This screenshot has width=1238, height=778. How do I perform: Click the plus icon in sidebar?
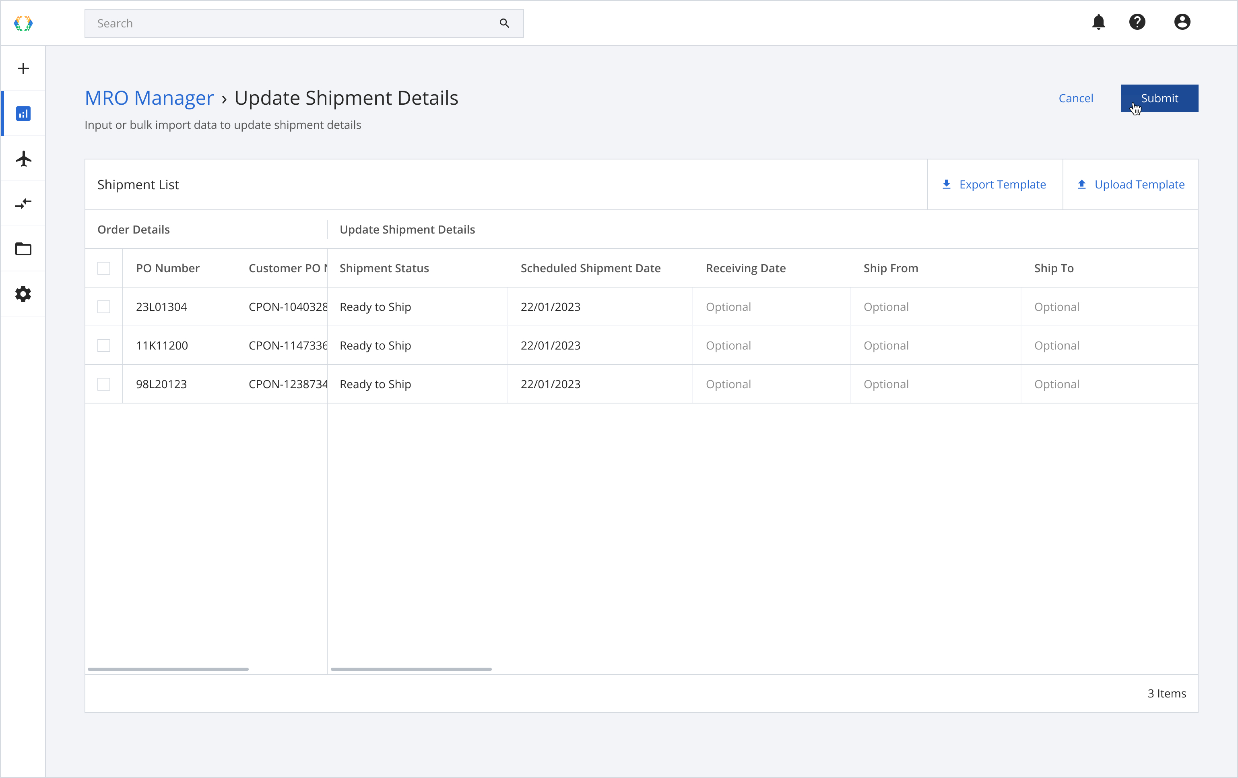[23, 68]
